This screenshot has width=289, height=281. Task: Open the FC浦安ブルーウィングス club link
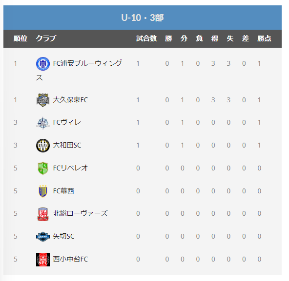tap(79, 71)
